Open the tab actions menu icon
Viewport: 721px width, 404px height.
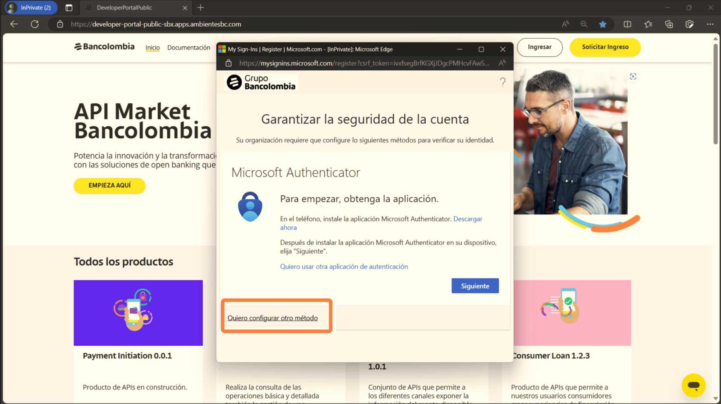[x=69, y=8]
